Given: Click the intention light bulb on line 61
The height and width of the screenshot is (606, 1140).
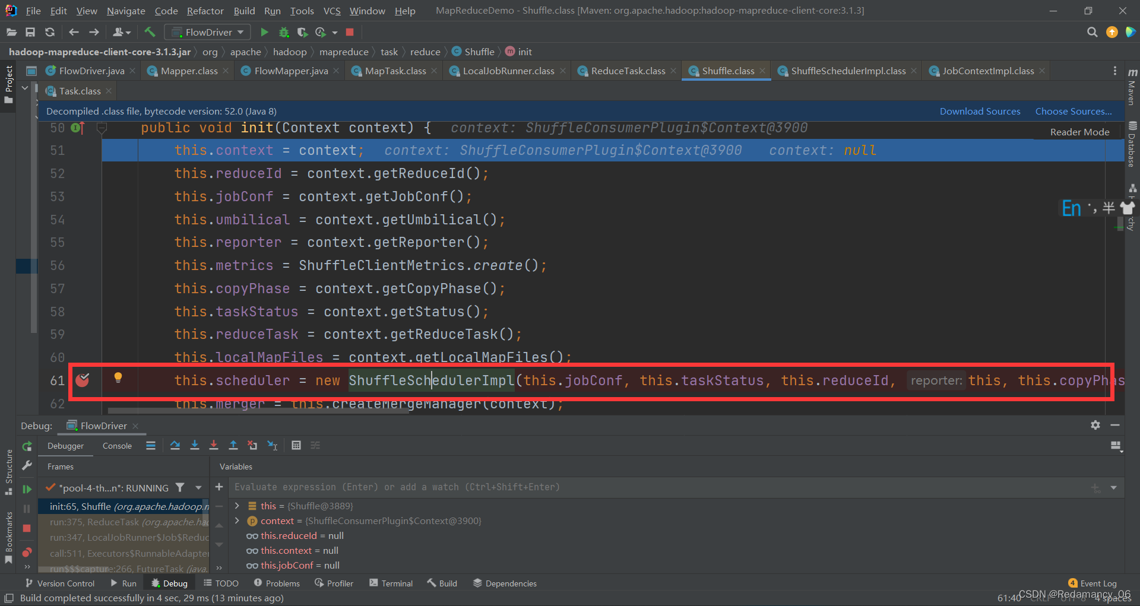Looking at the screenshot, I should tap(118, 377).
